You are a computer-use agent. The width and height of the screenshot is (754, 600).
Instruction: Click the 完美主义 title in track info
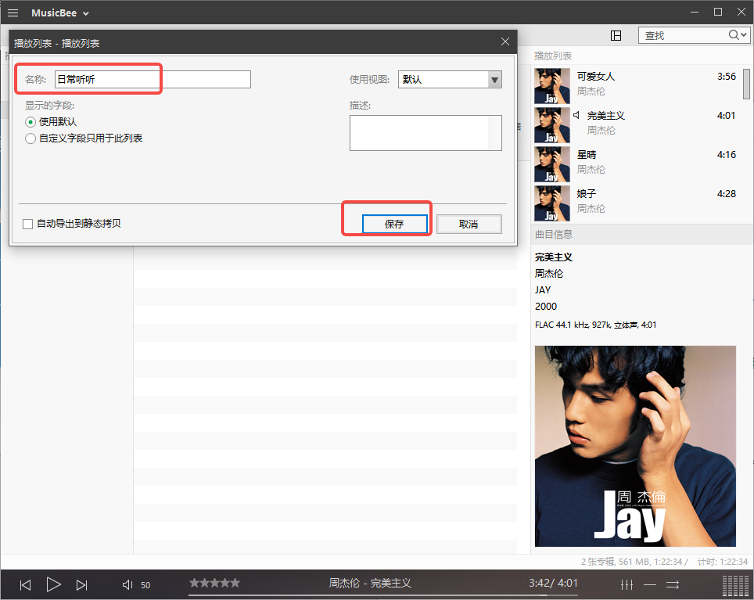click(554, 257)
